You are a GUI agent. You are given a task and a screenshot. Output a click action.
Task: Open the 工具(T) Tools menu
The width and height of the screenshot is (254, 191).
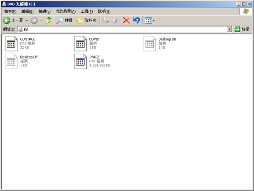pyautogui.click(x=87, y=11)
